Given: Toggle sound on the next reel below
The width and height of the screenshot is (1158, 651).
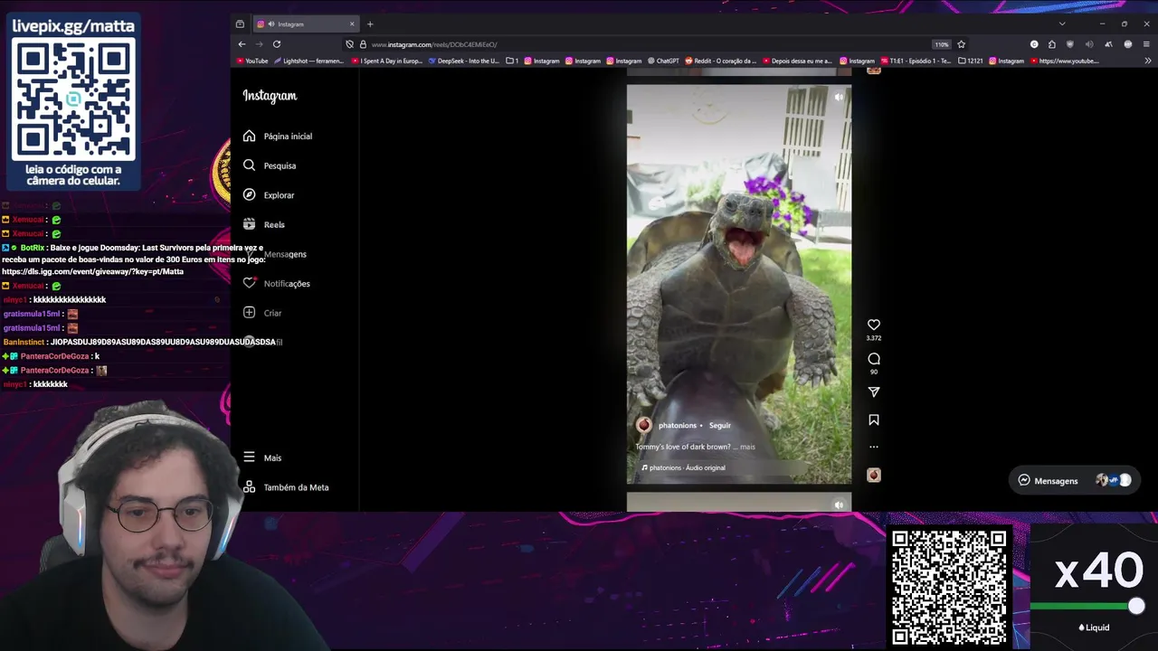Looking at the screenshot, I should tap(839, 505).
